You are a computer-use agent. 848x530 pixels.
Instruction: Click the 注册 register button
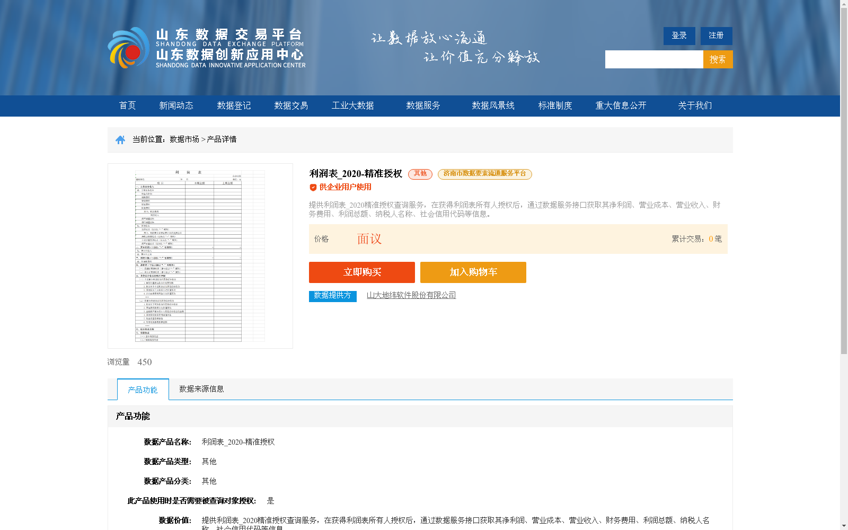click(x=717, y=36)
